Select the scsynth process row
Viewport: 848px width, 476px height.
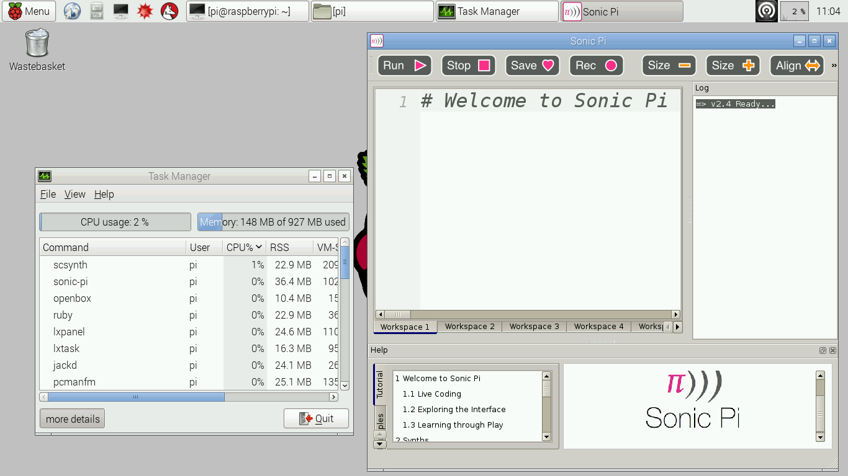coord(189,265)
